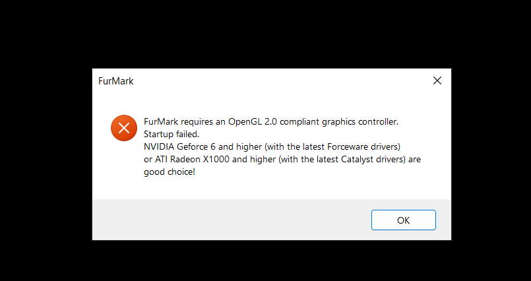
Task: Click the OK button
Action: (403, 220)
